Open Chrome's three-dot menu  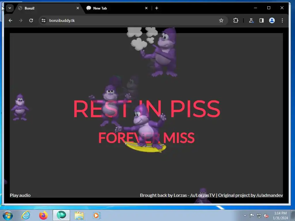pos(282,20)
